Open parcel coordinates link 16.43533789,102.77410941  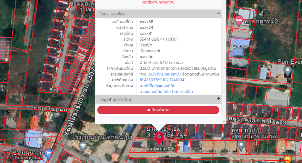click(x=163, y=80)
